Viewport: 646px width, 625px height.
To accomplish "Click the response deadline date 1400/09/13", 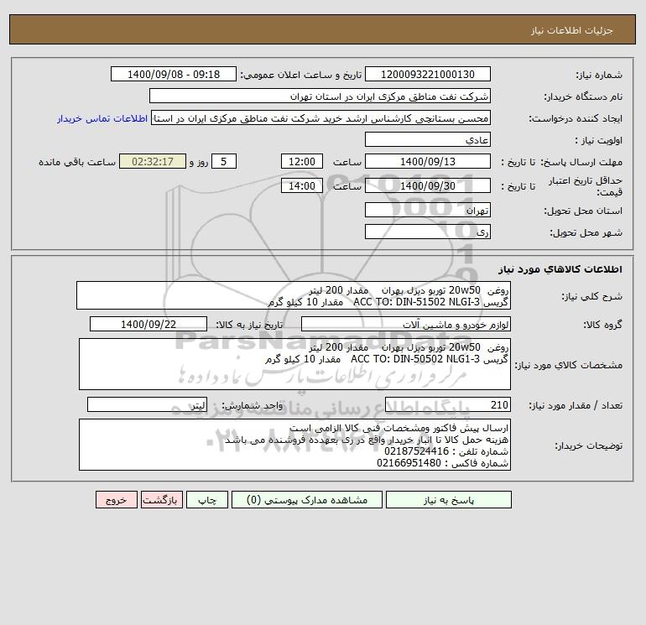I will tap(428, 162).
